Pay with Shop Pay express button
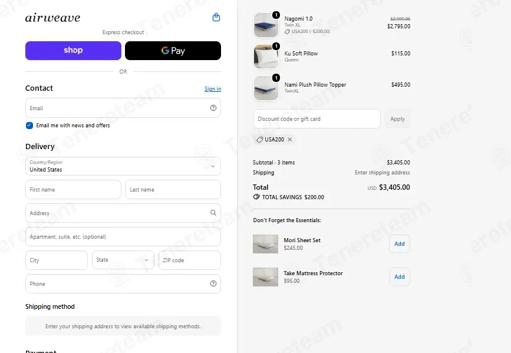This screenshot has height=353, width=511. point(73,51)
